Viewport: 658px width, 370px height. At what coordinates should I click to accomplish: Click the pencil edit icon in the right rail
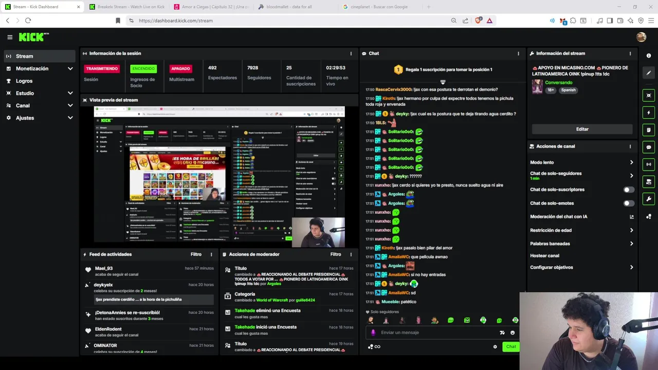649,72
